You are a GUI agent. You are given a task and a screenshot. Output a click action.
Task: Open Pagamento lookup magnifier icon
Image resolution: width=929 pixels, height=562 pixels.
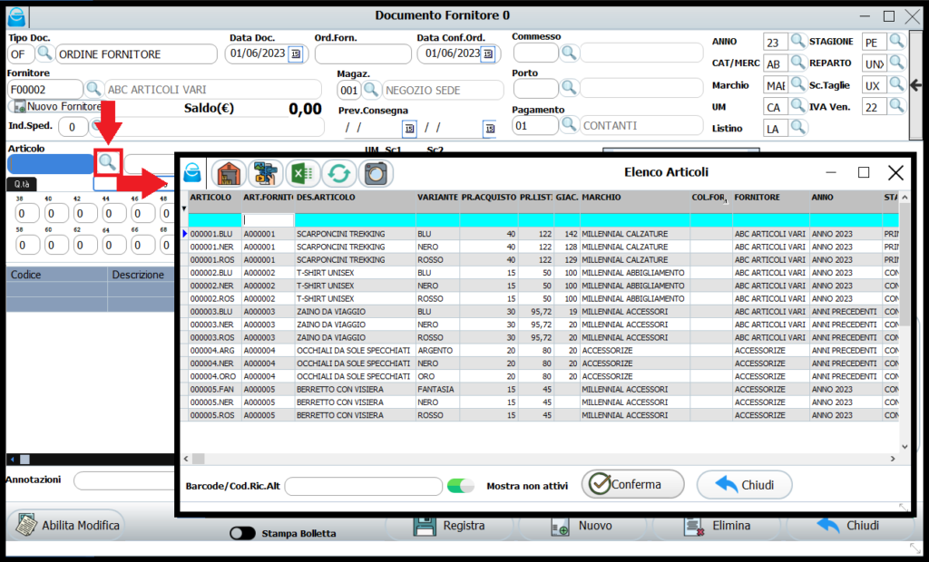(569, 125)
